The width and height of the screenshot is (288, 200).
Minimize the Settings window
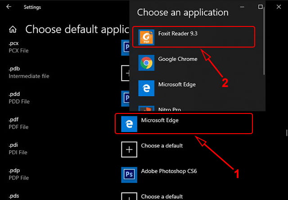click(x=242, y=7)
